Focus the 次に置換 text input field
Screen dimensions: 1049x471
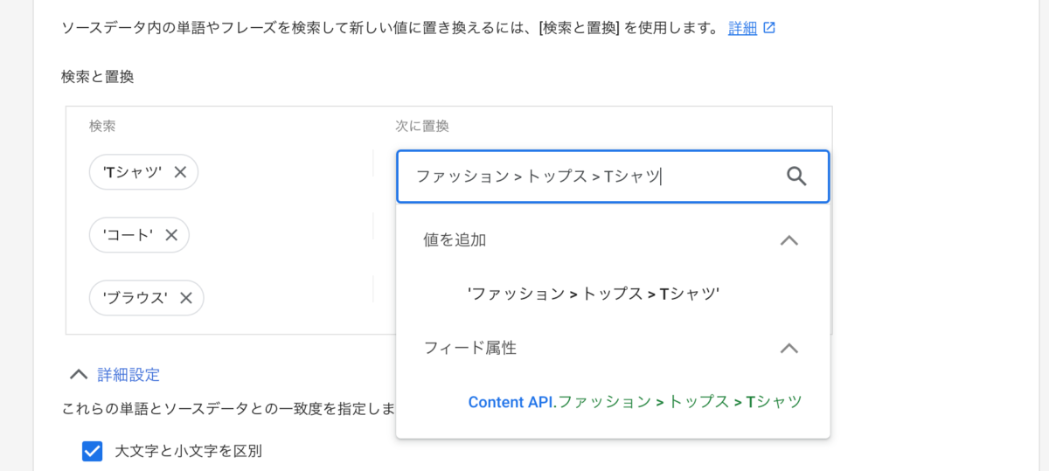613,177
